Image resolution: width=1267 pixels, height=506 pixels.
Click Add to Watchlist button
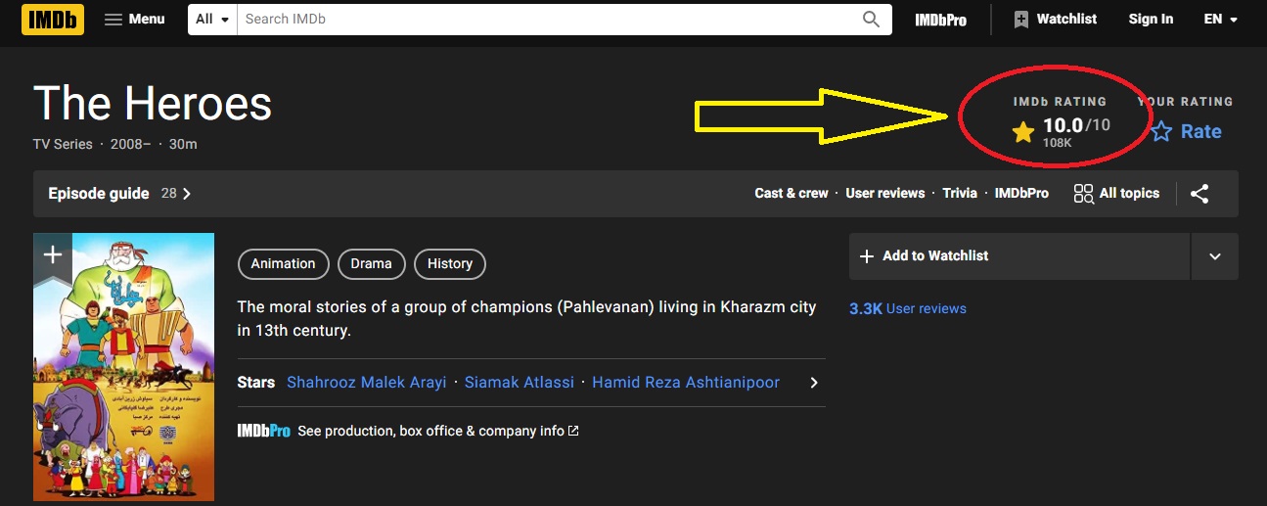pos(1018,256)
